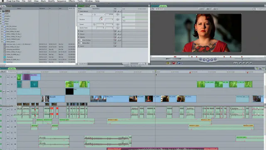266x150 pixels.
Task: Collapse the Video bin in Browser
Action: click(x=1, y=24)
